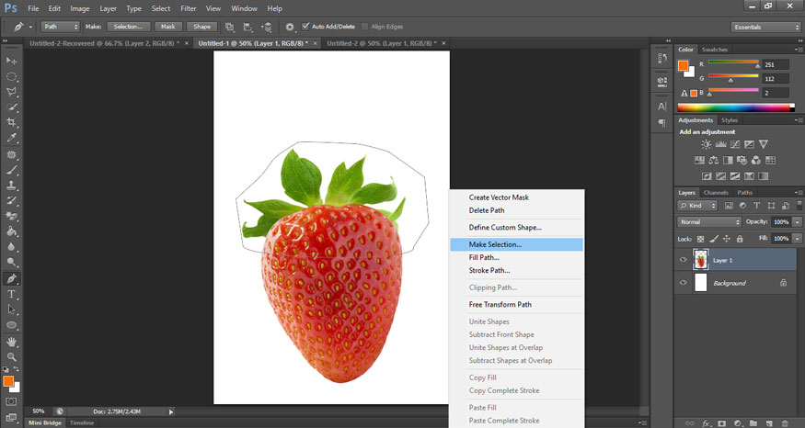
Task: Click the Shape button in options bar
Action: [x=203, y=27]
